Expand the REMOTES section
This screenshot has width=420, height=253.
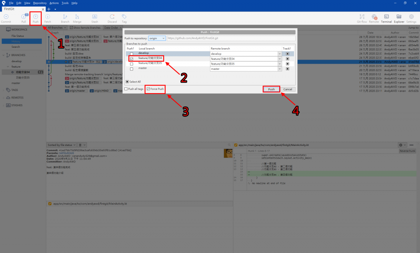pyautogui.click(x=3, y=98)
